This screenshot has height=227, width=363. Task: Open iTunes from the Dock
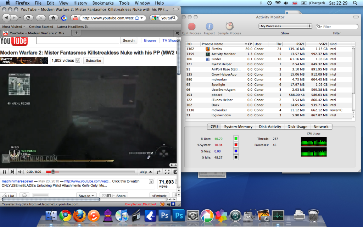pyautogui.click(x=122, y=215)
